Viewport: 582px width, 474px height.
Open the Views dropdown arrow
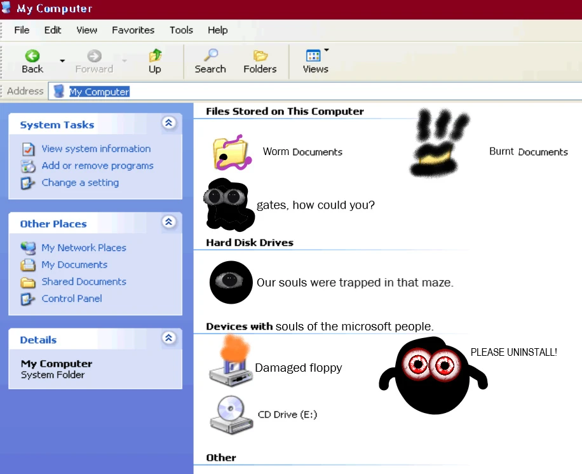(x=326, y=50)
